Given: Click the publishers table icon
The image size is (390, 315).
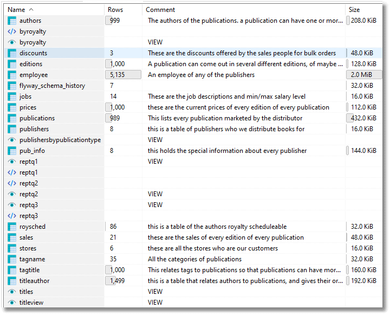Looking at the screenshot, I should (x=12, y=129).
